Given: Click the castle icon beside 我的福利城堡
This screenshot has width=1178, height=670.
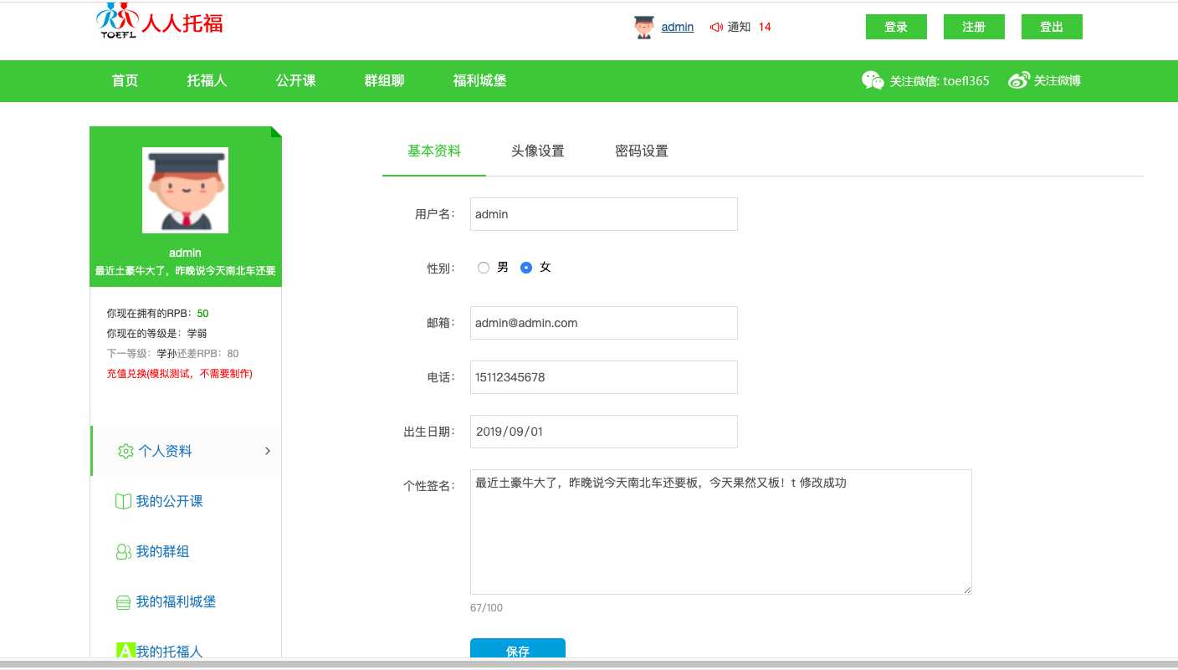Looking at the screenshot, I should click(x=123, y=602).
